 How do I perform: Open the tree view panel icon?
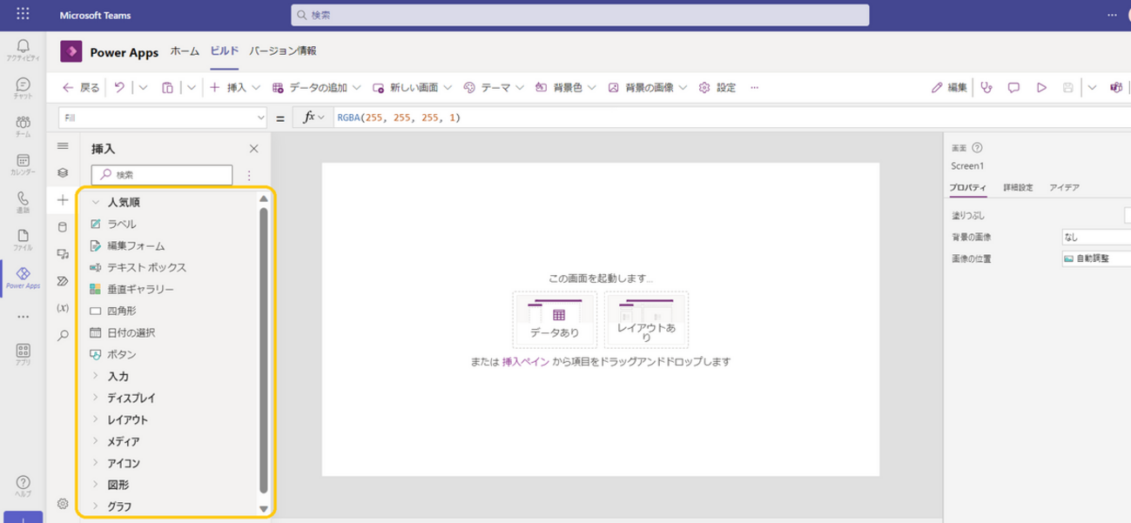click(62, 173)
